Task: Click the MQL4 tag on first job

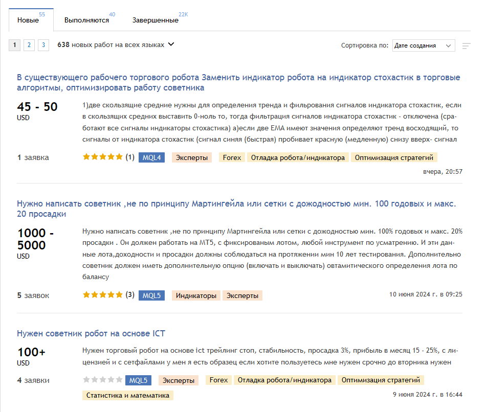Action: pyautogui.click(x=151, y=157)
